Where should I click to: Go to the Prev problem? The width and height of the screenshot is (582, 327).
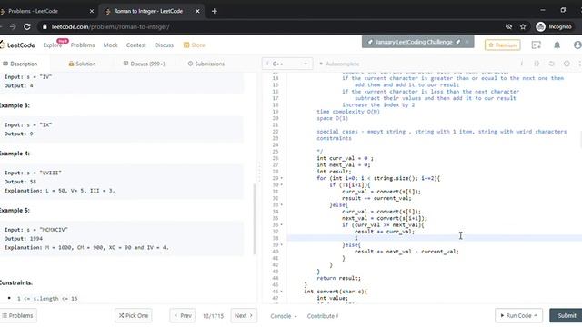(183, 315)
